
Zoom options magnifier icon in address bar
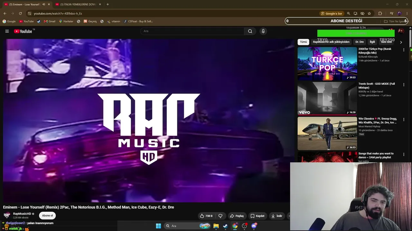pos(348,13)
